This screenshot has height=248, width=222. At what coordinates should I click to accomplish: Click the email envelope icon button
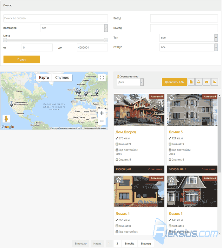click(x=206, y=82)
